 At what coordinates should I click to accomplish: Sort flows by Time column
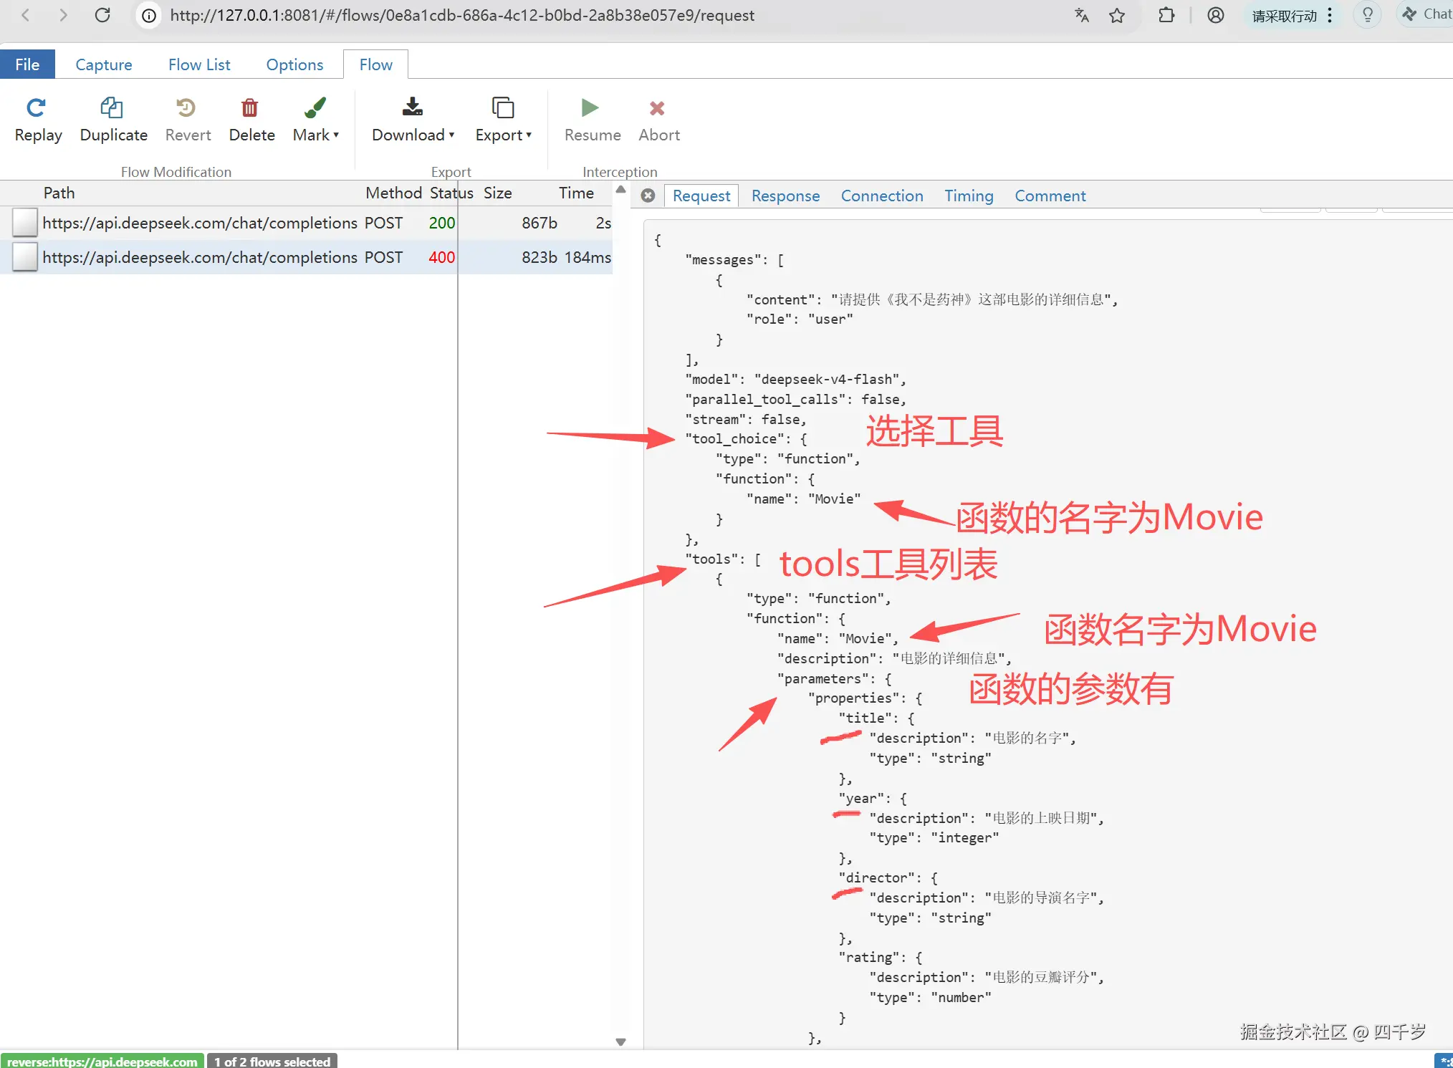pos(576,193)
